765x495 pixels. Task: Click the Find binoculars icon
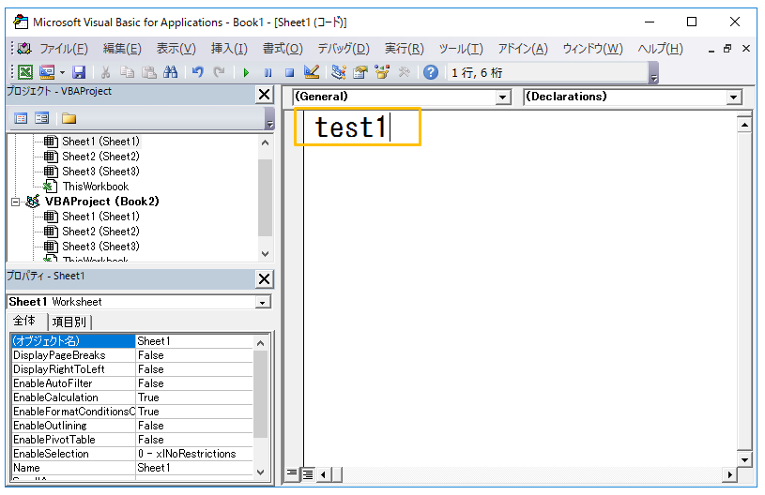click(x=170, y=72)
